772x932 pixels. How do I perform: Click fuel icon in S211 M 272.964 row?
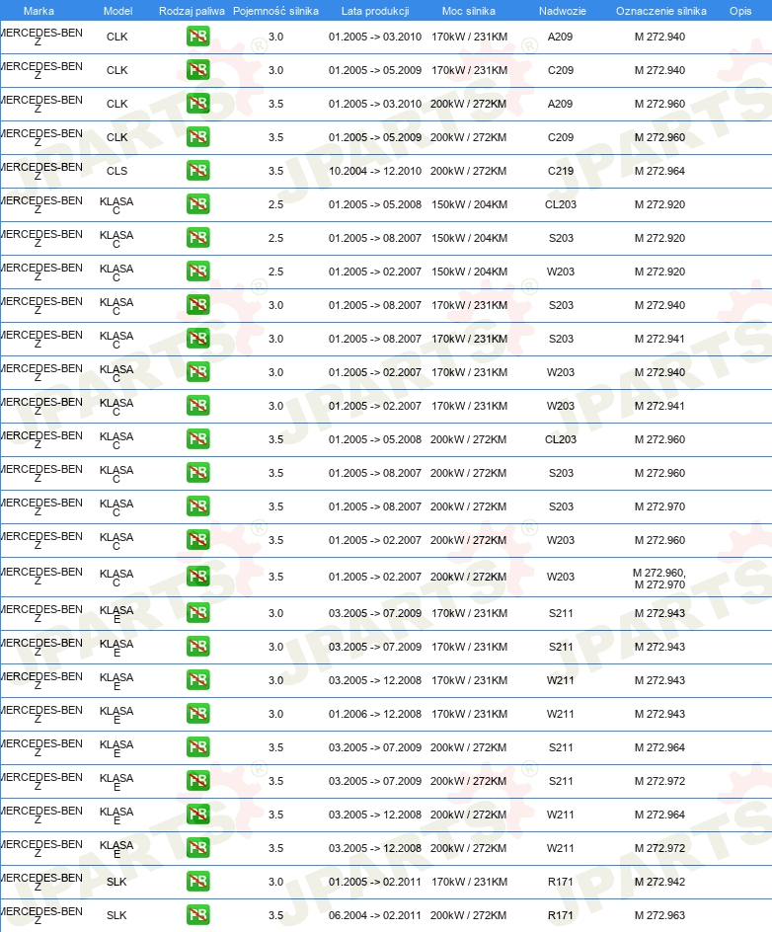tap(197, 747)
